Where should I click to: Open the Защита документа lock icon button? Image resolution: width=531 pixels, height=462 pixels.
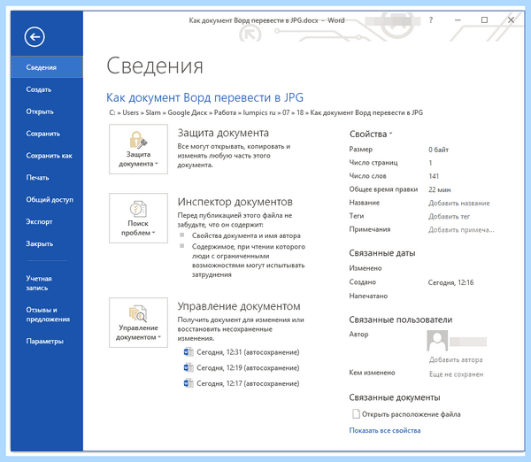[x=138, y=149]
